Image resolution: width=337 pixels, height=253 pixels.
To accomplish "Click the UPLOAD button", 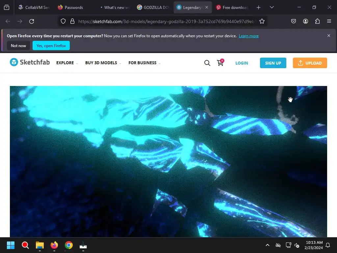I will click(310, 63).
